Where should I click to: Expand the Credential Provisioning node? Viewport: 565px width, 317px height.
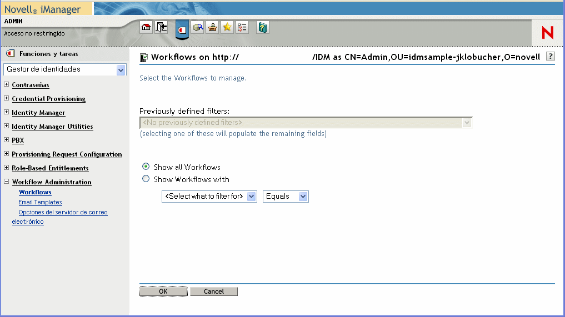pyautogui.click(x=7, y=98)
